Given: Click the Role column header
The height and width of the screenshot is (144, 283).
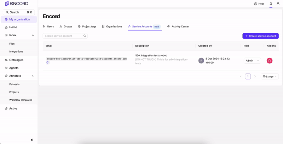Looking at the screenshot, I should point(246,46).
